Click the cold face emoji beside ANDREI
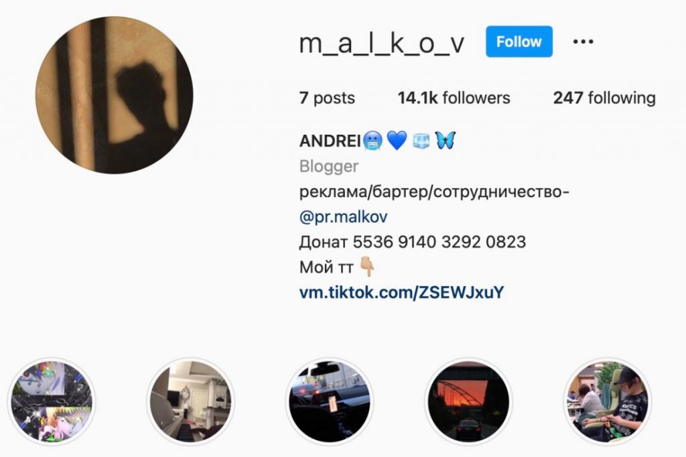686x457 pixels. click(x=372, y=141)
